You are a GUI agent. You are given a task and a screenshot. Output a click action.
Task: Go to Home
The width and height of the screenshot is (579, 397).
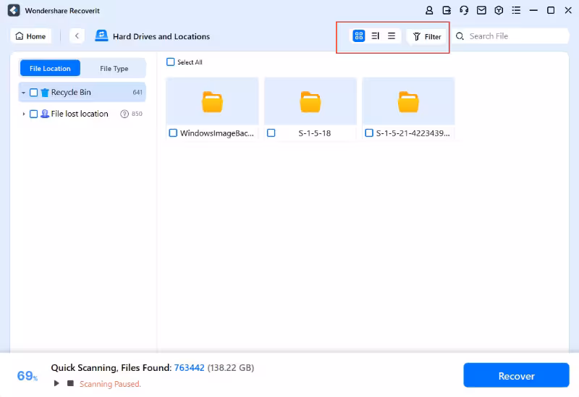pyautogui.click(x=30, y=36)
